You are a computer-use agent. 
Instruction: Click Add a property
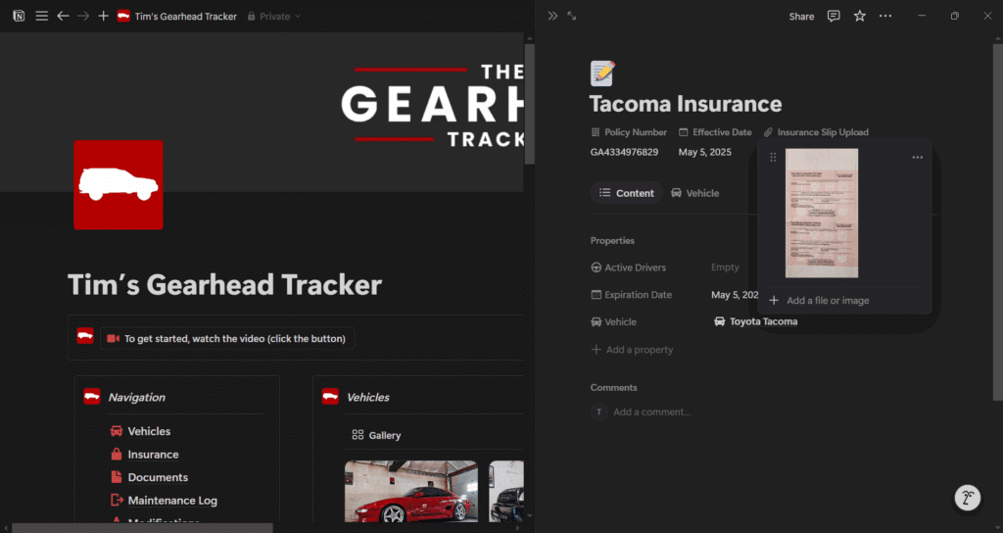coord(639,350)
